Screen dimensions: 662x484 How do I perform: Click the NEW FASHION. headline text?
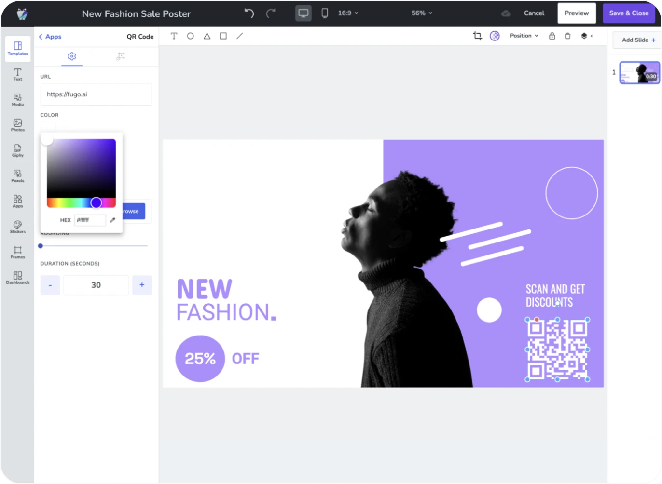(x=226, y=300)
